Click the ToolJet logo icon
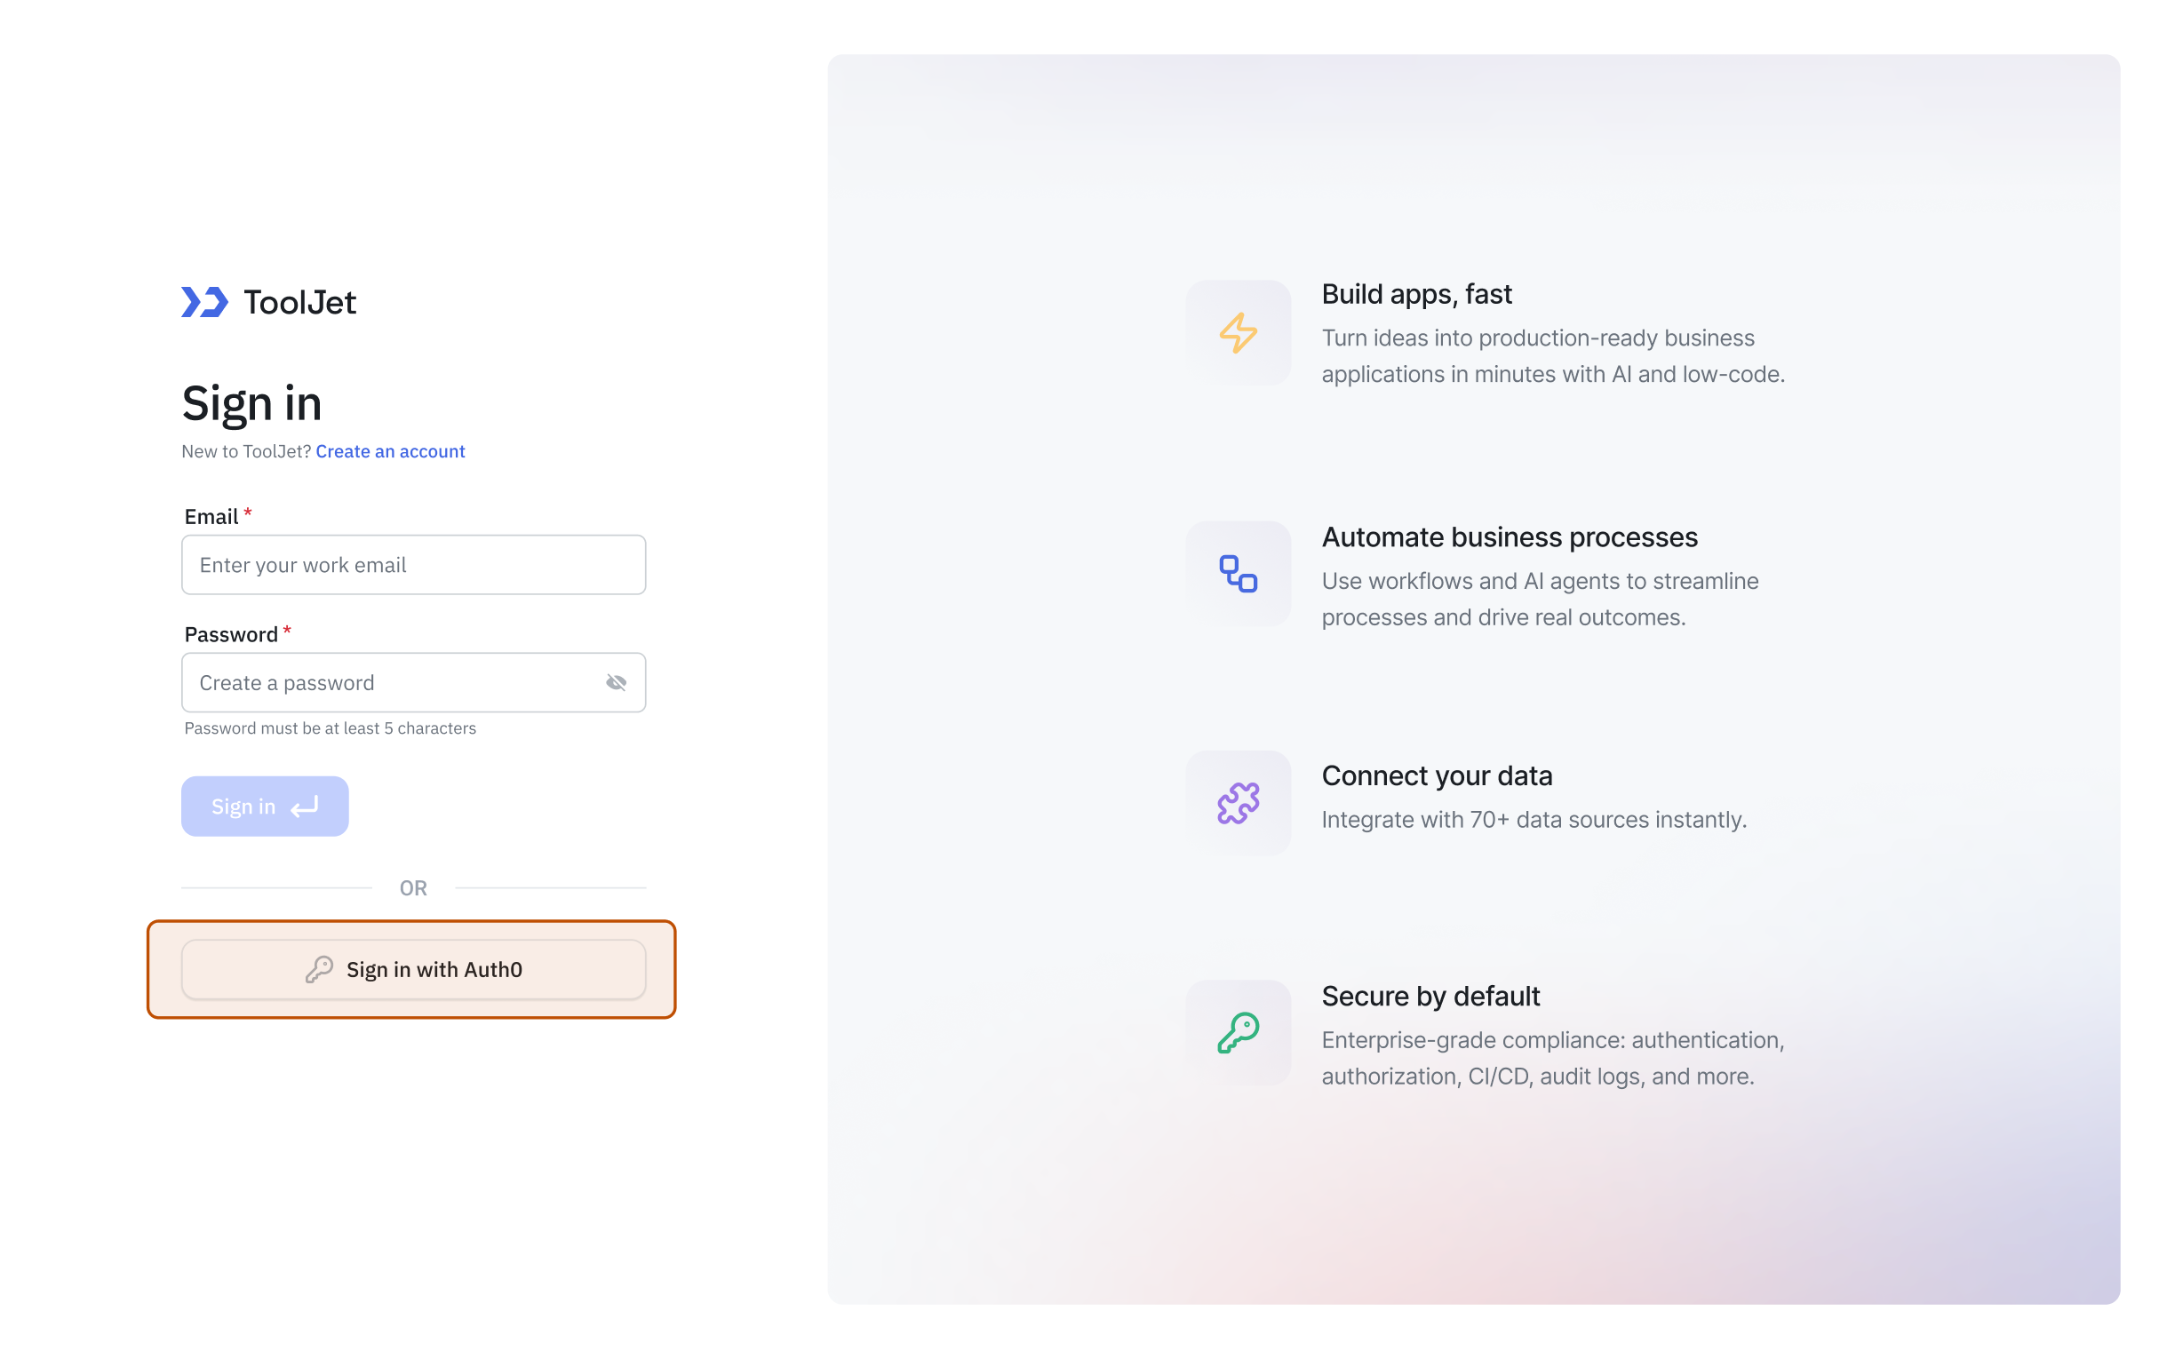This screenshot has height=1359, width=2175. pyautogui.click(x=203, y=303)
